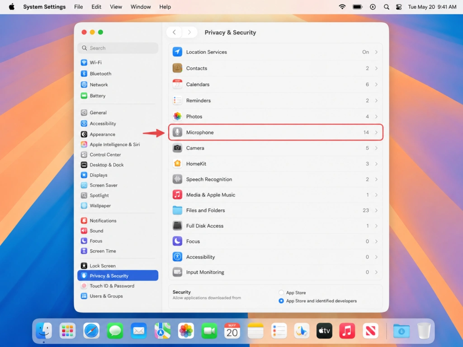The image size is (463, 347).
Task: Open the Notifications bell icon in sidebar
Action: (84, 220)
